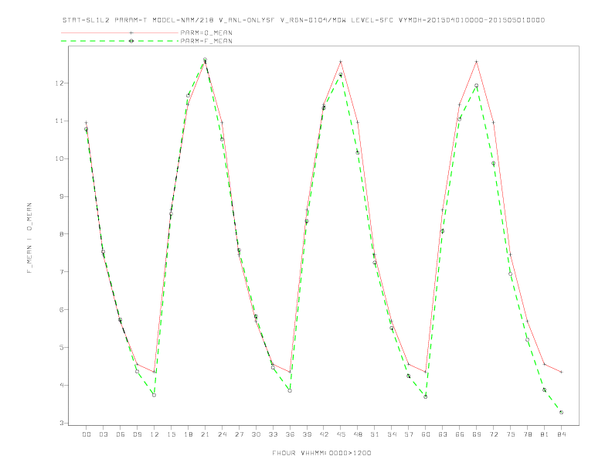Screen dimensions: 612x473
Task: Click x-axis tick label 66
Action: pyautogui.click(x=460, y=434)
